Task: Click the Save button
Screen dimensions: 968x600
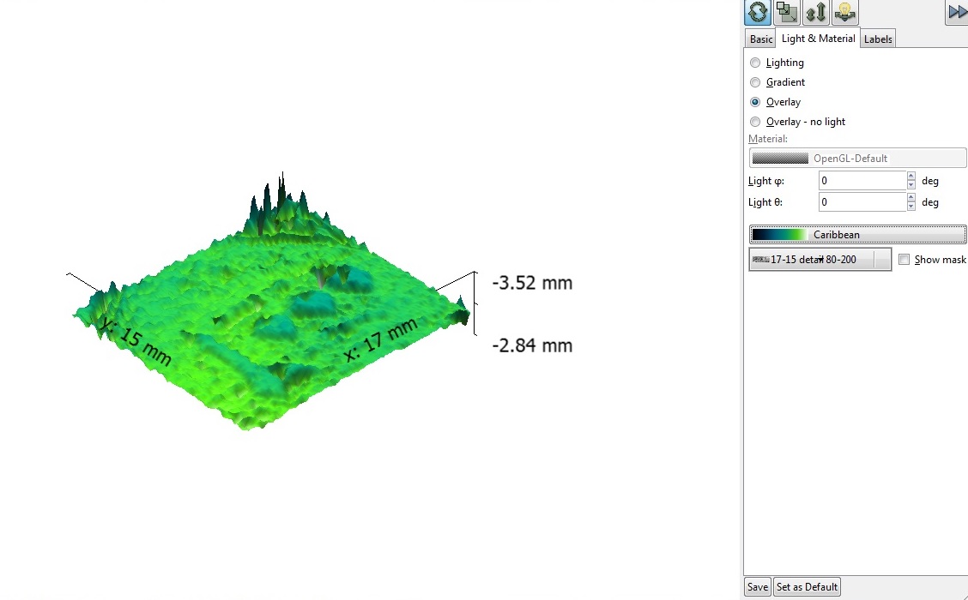Action: click(x=758, y=586)
